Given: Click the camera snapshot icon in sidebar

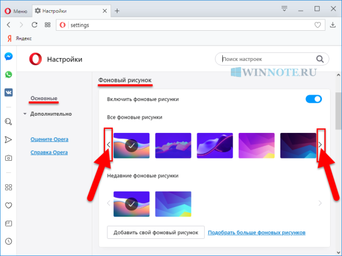Looking at the screenshot, I should [x=9, y=158].
